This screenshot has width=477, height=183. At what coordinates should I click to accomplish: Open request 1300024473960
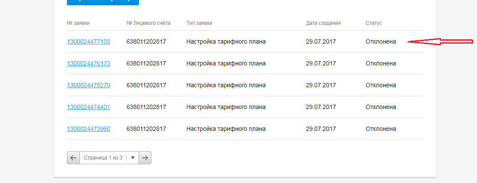88,129
